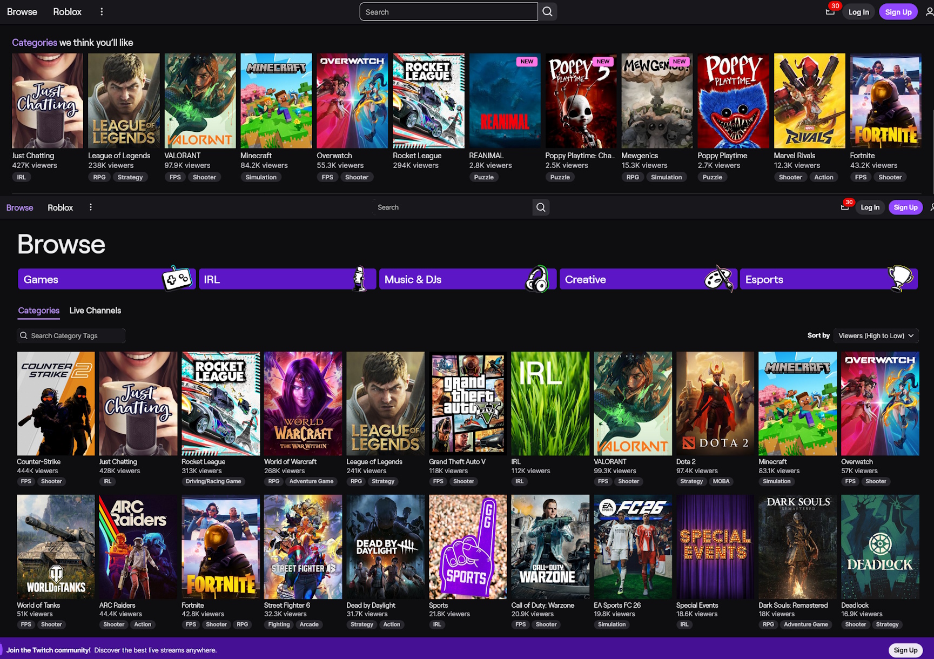Click Sign Up in the lower header
The image size is (934, 659).
pyautogui.click(x=905, y=207)
